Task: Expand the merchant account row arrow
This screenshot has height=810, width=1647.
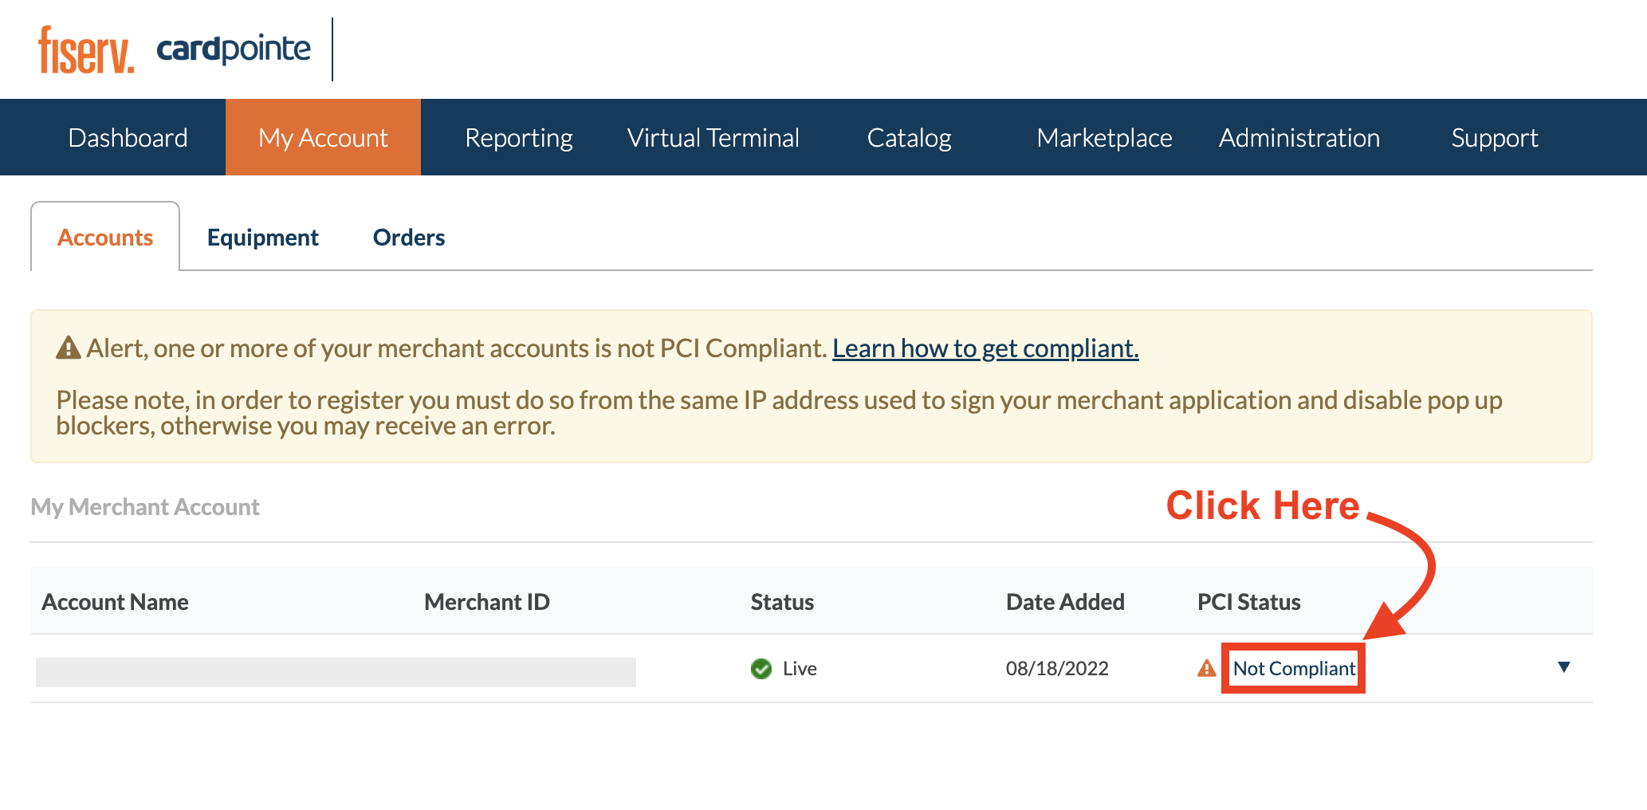Action: click(1563, 667)
